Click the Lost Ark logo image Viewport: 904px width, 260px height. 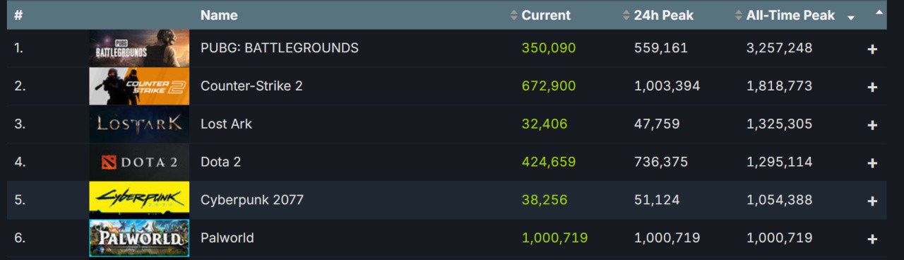[x=139, y=124]
